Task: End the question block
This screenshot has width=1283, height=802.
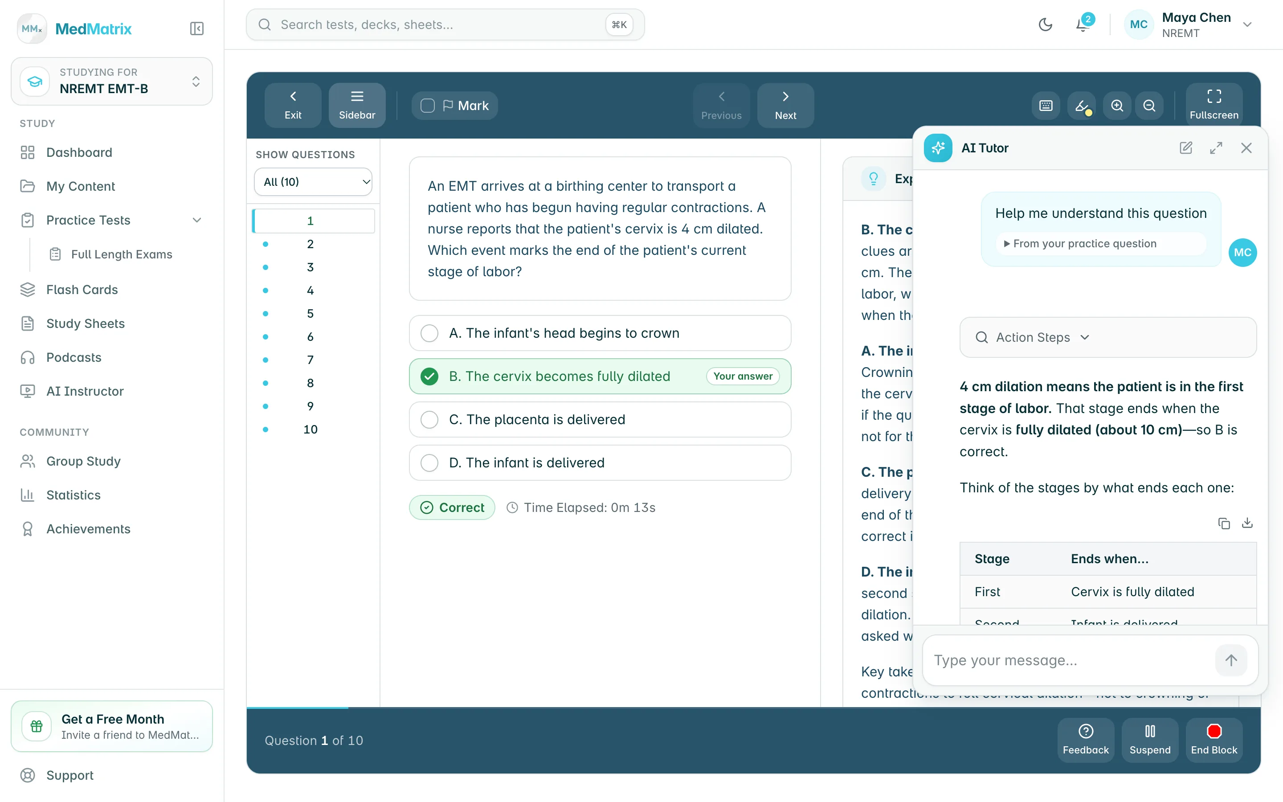Action: [1214, 740]
